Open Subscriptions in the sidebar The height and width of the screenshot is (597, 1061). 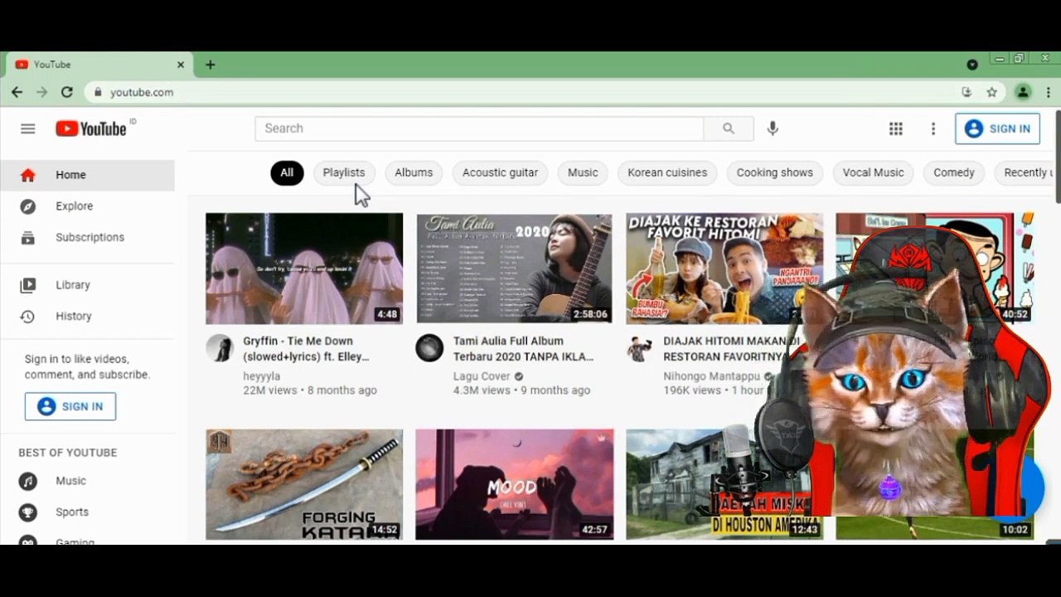(x=88, y=237)
